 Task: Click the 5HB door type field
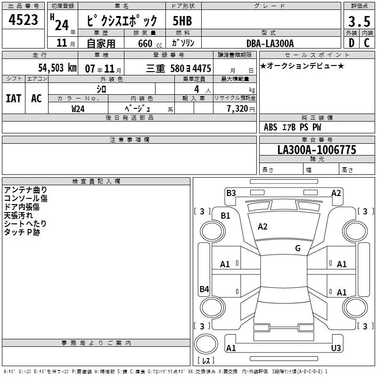(x=183, y=20)
